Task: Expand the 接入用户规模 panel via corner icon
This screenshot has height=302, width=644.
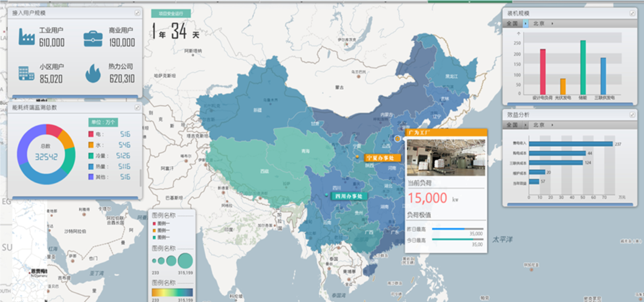Action: pos(137,13)
